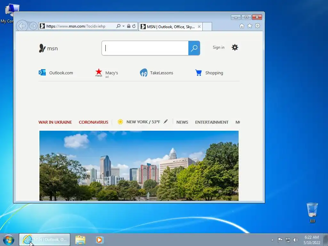View the security lock icon in address bar
328x246 pixels.
click(129, 26)
